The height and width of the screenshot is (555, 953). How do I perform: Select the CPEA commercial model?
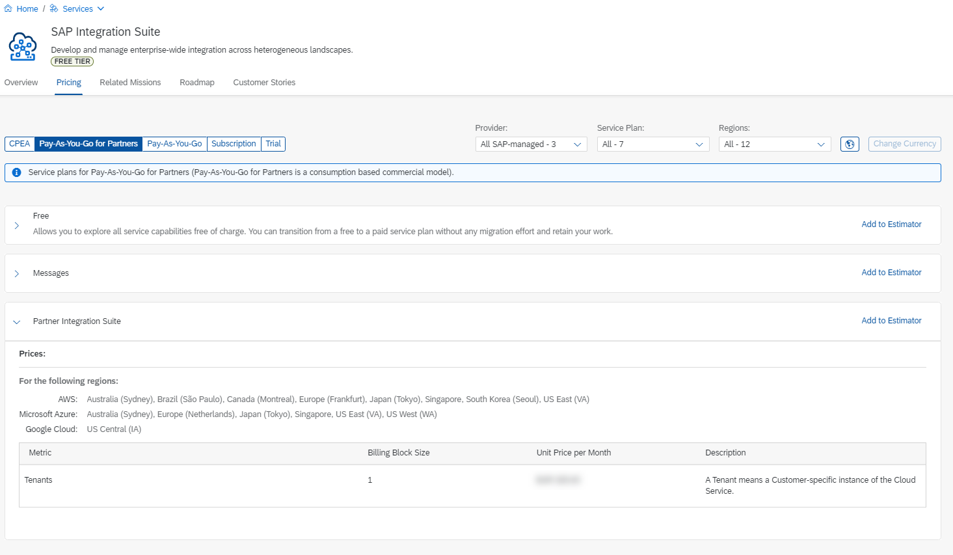tap(20, 144)
